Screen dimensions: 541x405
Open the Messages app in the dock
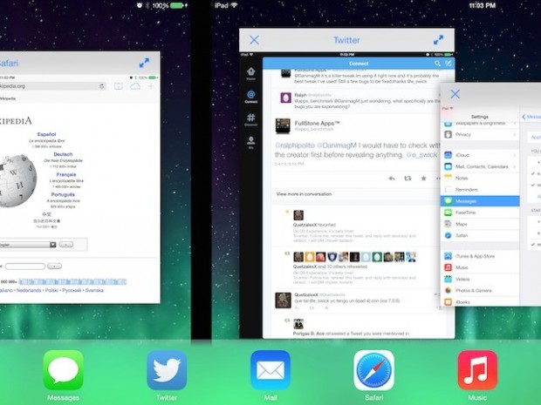click(x=63, y=370)
